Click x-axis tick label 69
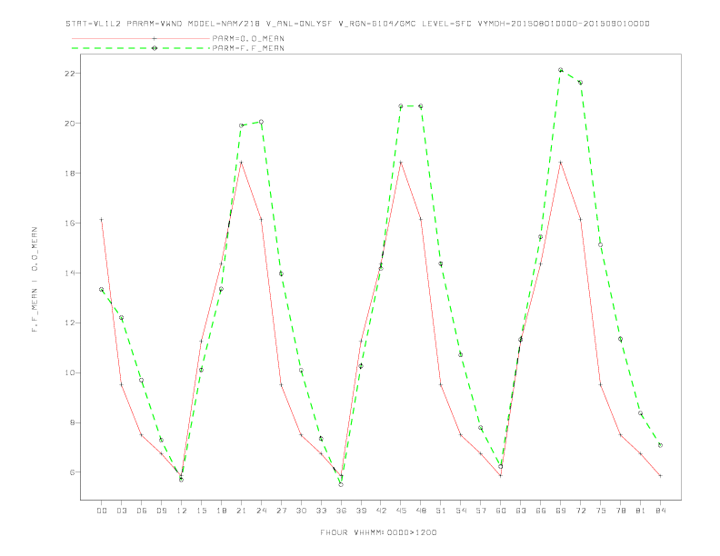This screenshot has height=556, width=720. click(x=561, y=511)
